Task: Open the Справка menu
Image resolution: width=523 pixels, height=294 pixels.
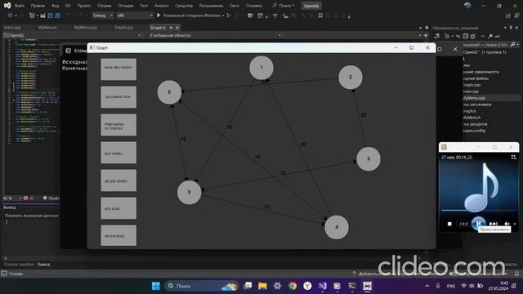Action: [253, 6]
